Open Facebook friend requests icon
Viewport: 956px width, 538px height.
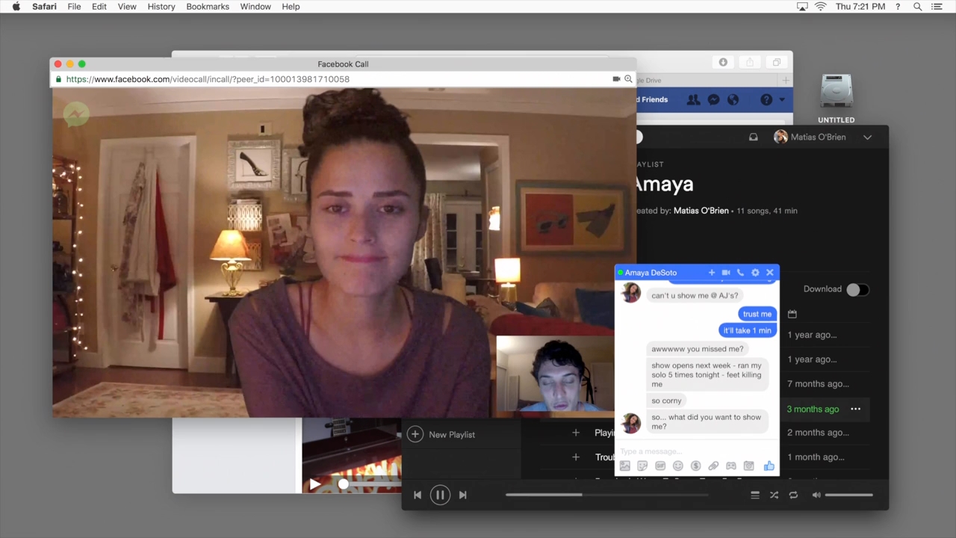(x=693, y=100)
